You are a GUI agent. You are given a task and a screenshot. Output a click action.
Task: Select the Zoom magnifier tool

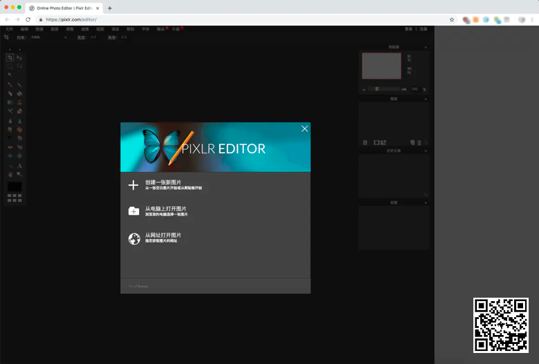19,174
